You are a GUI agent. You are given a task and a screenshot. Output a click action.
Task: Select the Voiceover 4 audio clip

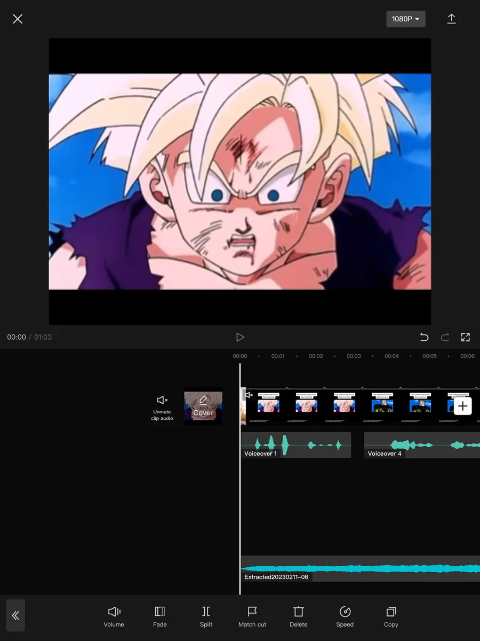422,445
